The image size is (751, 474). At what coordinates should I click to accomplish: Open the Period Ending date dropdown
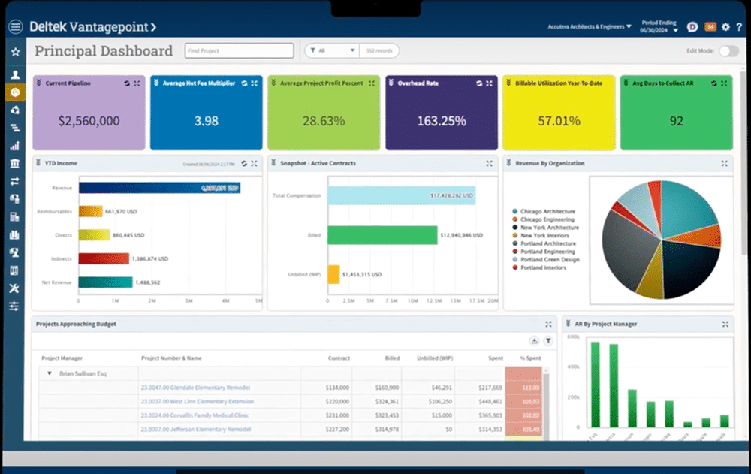pos(659,26)
